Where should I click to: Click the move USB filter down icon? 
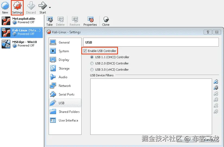click(216, 111)
